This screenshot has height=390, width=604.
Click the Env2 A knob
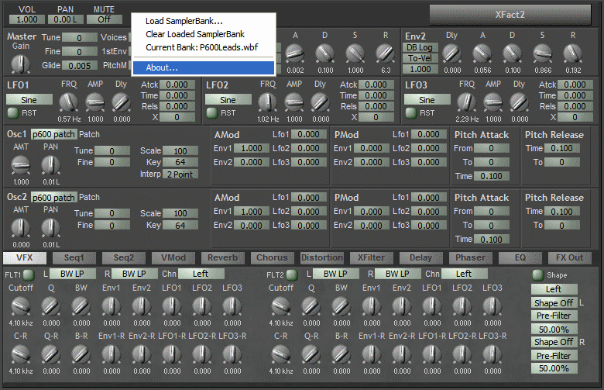482,53
